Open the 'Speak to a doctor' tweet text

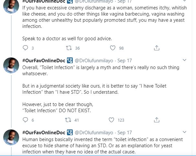point(67,38)
